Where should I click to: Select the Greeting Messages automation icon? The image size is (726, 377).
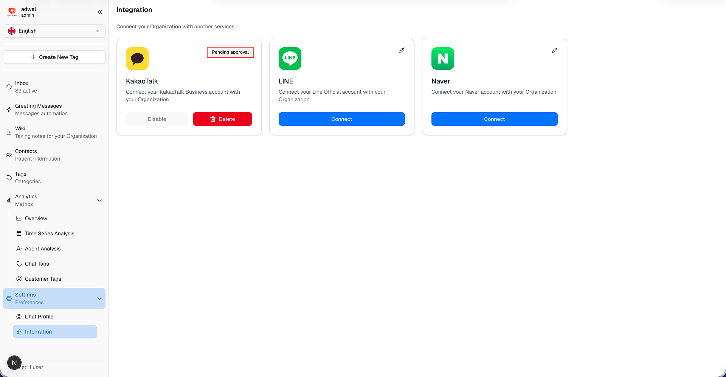(9, 110)
